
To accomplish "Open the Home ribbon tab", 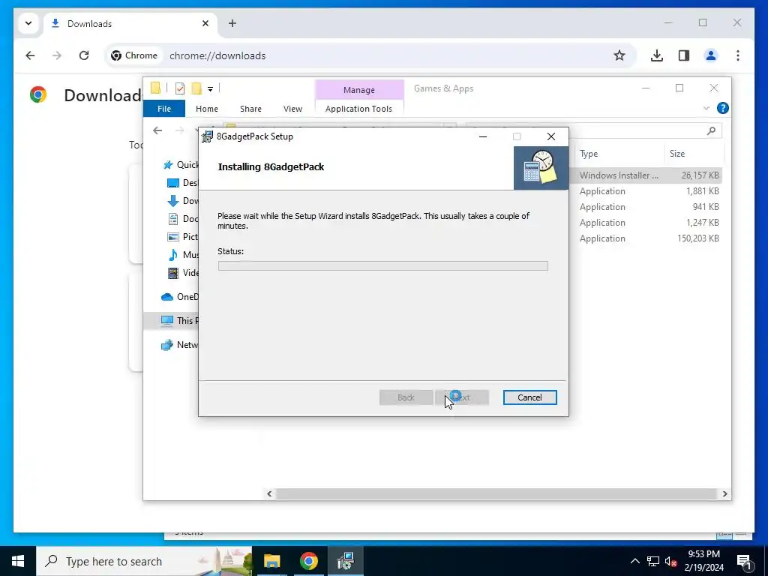I will [x=207, y=109].
